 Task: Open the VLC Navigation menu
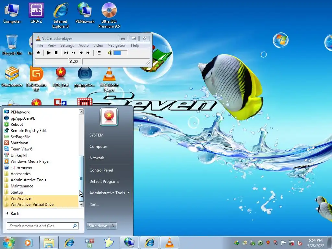pyautogui.click(x=117, y=45)
